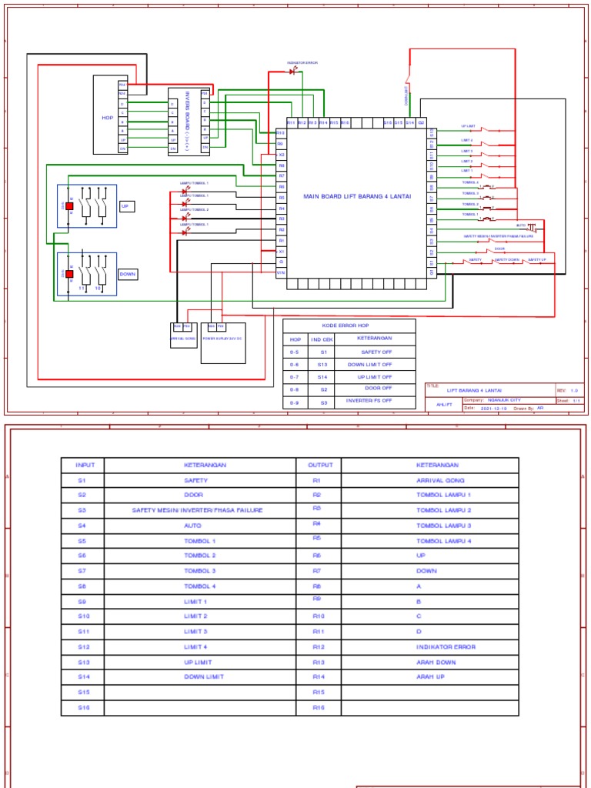Click the KODE ERROR HOP table header
This screenshot has width=591, height=788.
349,326
